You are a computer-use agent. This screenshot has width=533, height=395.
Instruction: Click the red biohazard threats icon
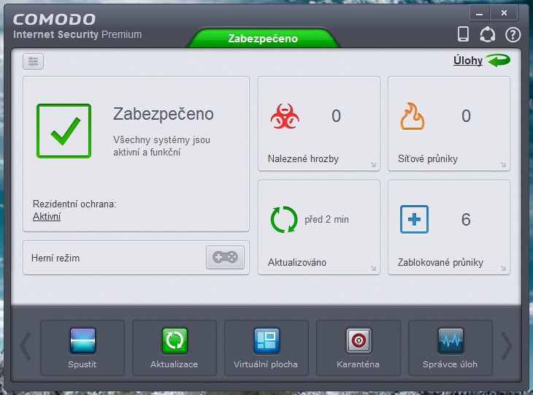pyautogui.click(x=283, y=116)
